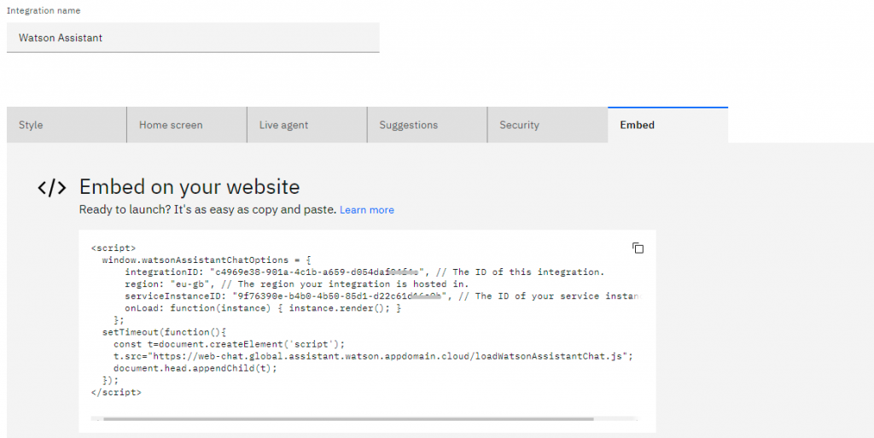The width and height of the screenshot is (874, 438).
Task: Click the Embed on your website heading
Action: click(189, 187)
